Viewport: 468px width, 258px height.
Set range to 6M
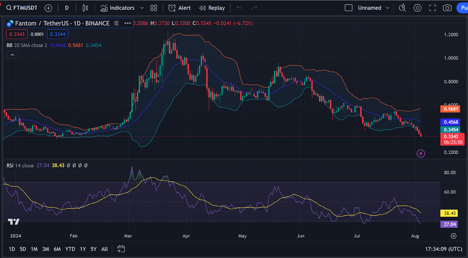tap(57, 249)
